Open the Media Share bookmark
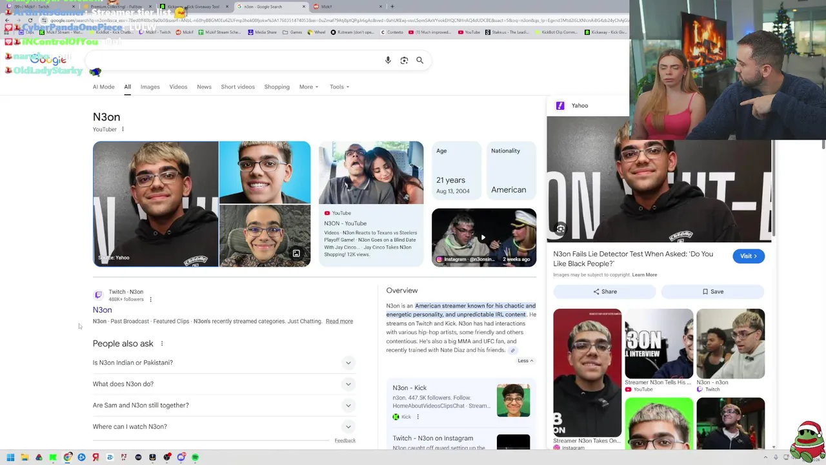 [263, 32]
